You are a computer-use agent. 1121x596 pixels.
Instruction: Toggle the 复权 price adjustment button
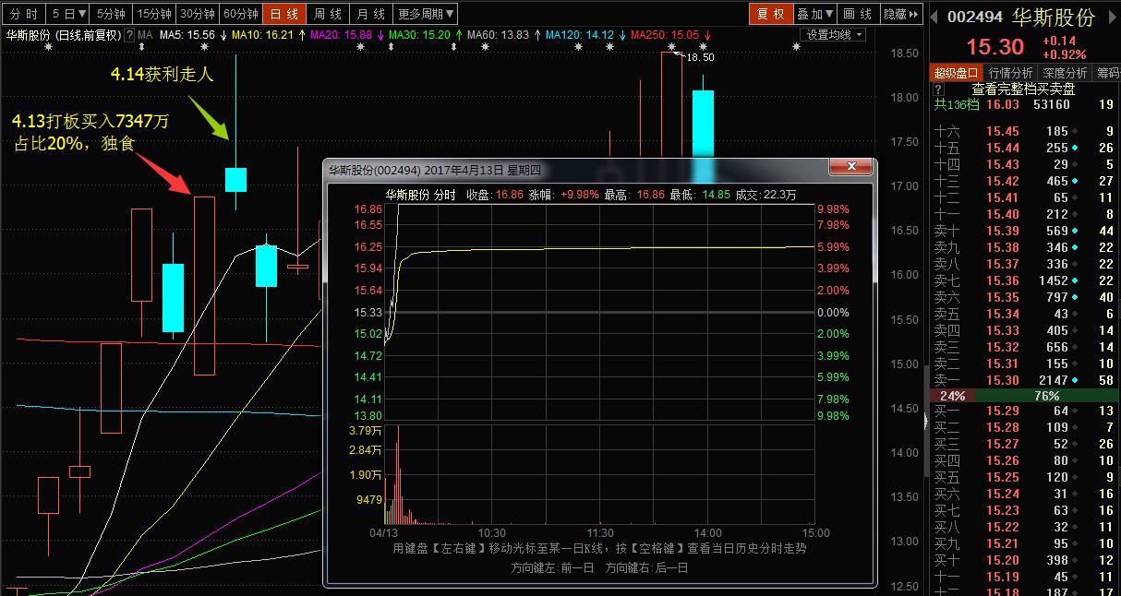coord(770,14)
